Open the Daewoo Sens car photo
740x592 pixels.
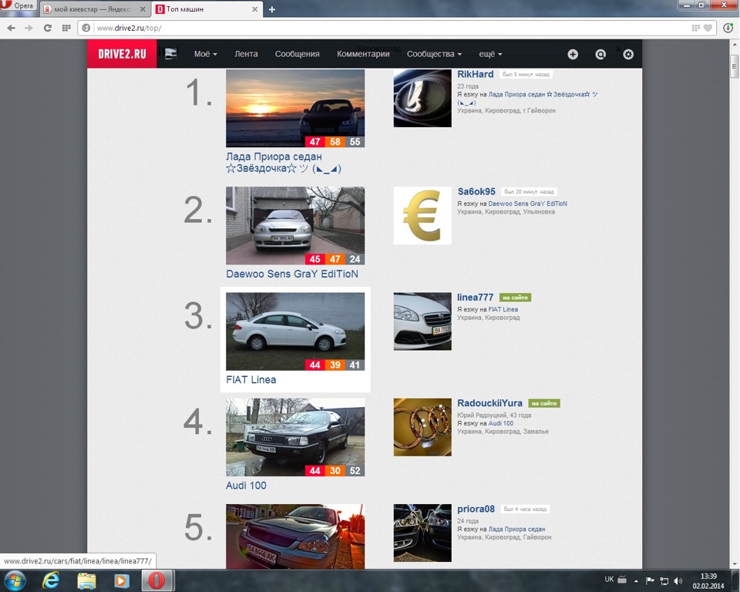pyautogui.click(x=295, y=226)
